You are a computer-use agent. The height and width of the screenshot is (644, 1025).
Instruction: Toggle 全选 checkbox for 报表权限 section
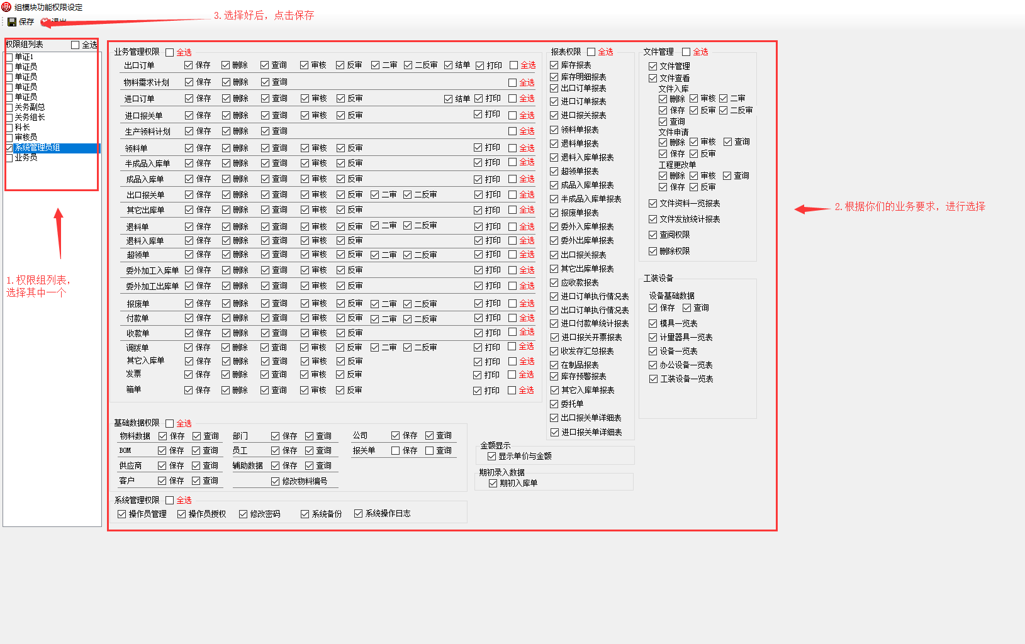[591, 52]
